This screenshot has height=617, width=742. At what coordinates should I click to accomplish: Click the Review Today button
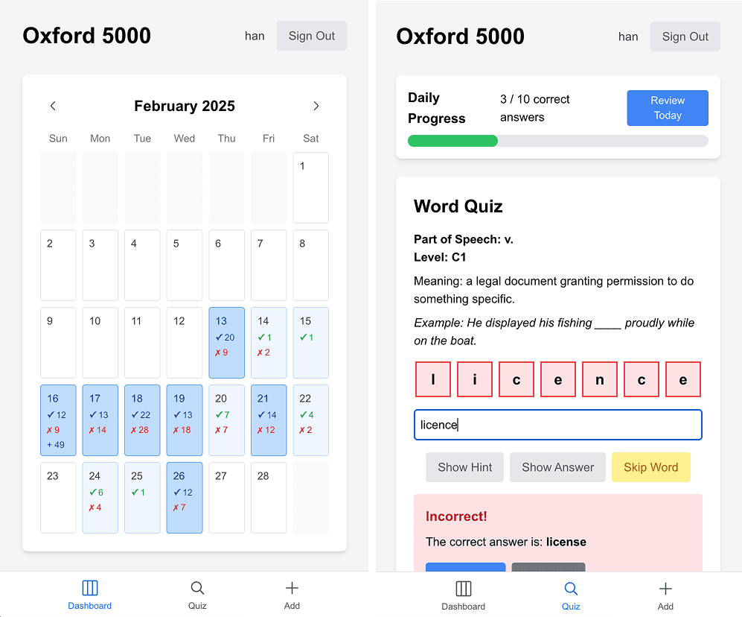tap(668, 108)
